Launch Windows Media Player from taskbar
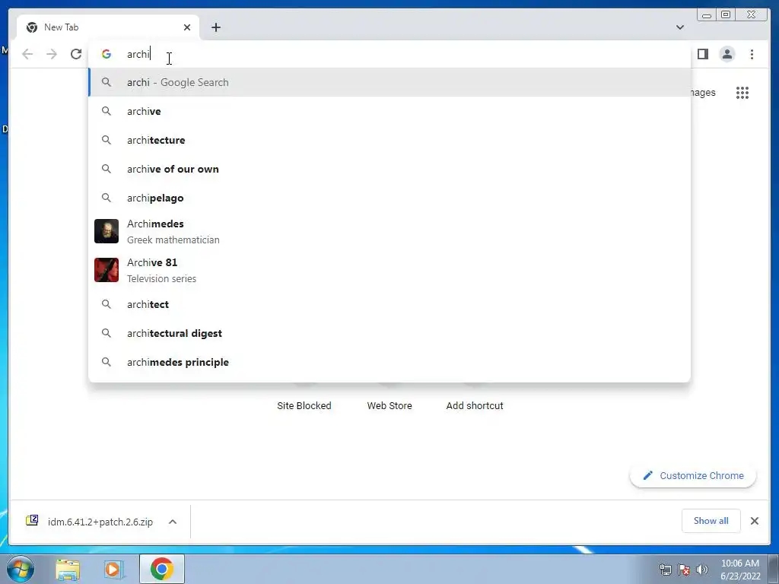Image resolution: width=779 pixels, height=584 pixels. [x=114, y=570]
